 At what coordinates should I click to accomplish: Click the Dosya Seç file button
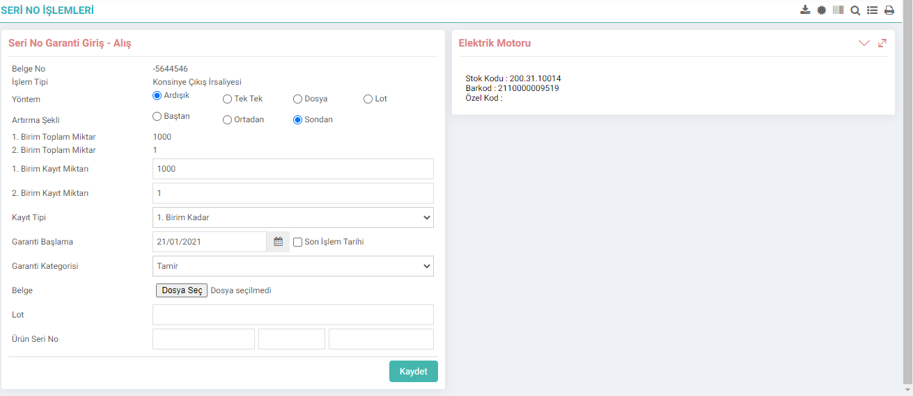(x=182, y=290)
